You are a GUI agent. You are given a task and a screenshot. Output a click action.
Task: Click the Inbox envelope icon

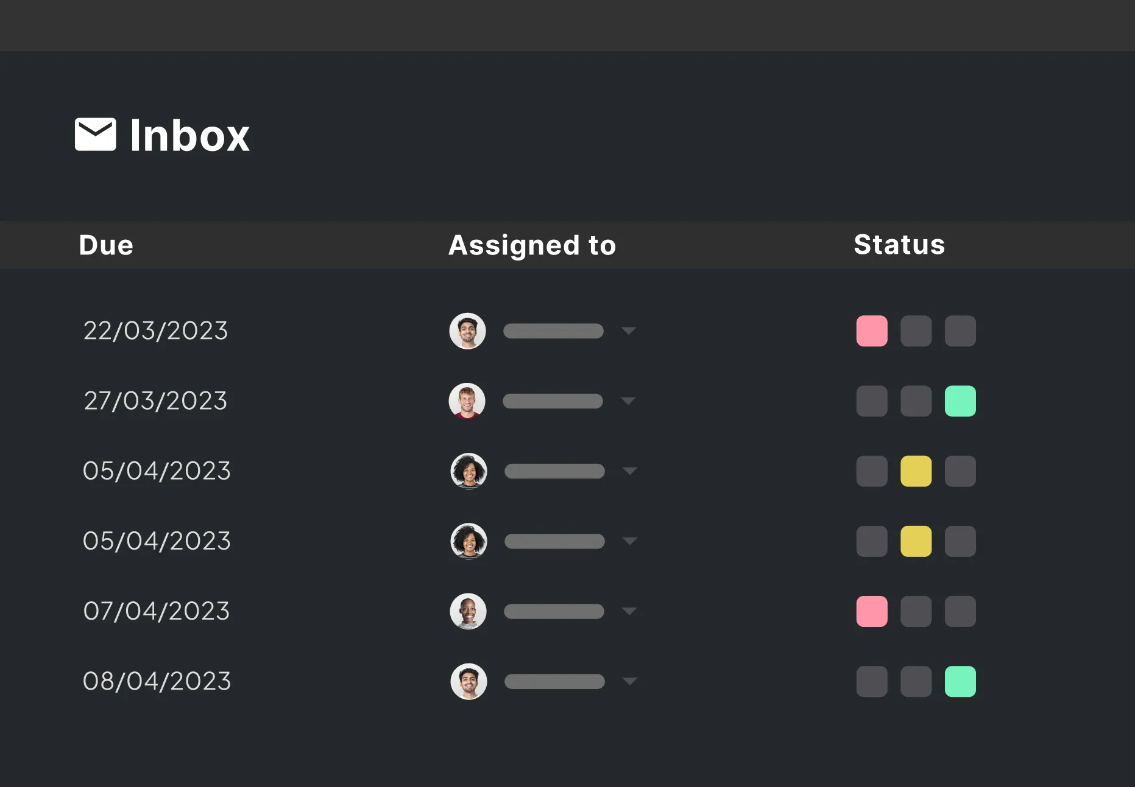tap(96, 135)
